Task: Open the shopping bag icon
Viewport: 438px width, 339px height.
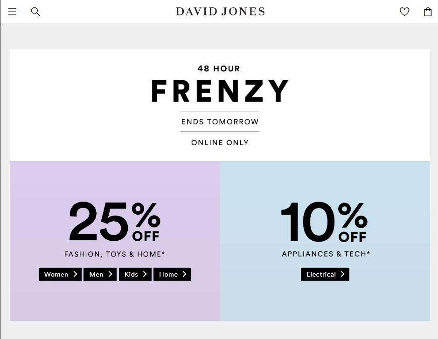Action: 427,12
